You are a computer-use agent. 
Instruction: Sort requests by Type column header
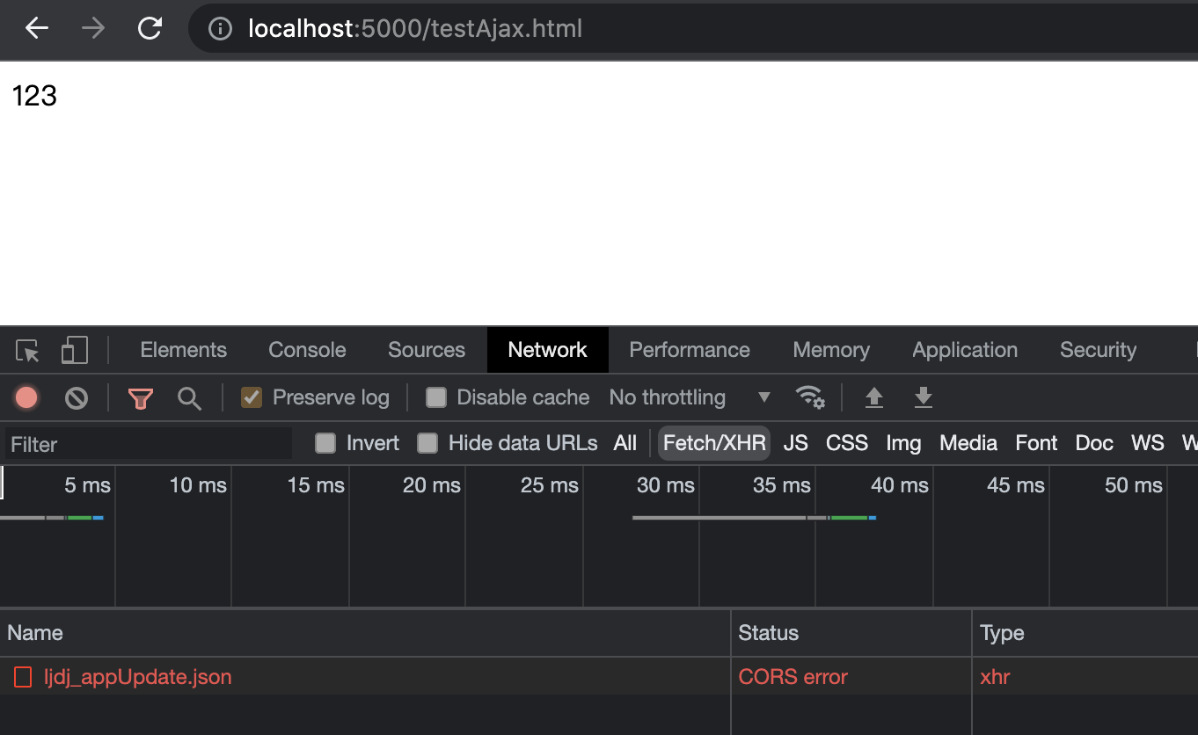point(1085,633)
